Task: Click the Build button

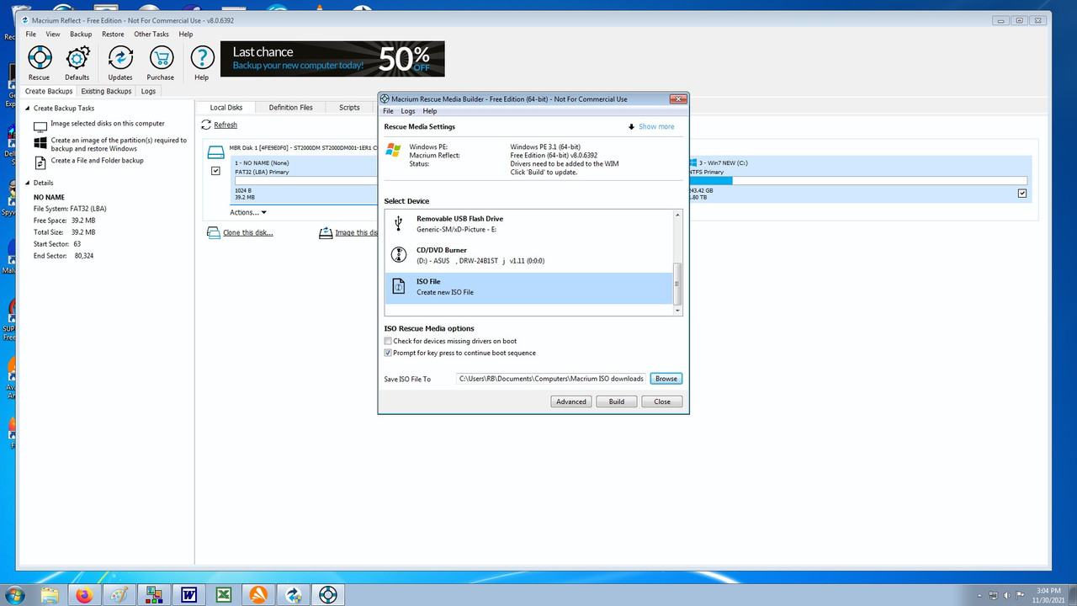Action: [617, 401]
